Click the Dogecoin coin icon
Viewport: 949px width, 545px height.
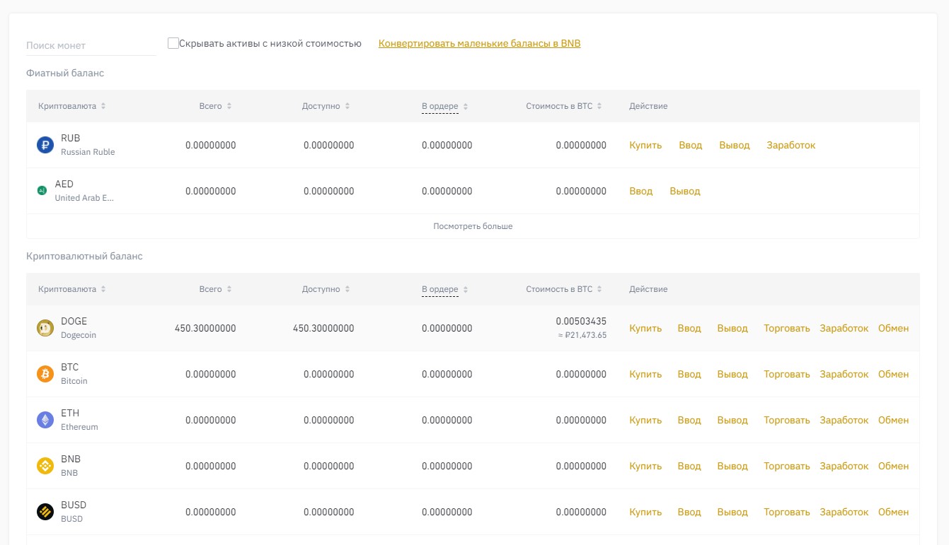tap(45, 328)
